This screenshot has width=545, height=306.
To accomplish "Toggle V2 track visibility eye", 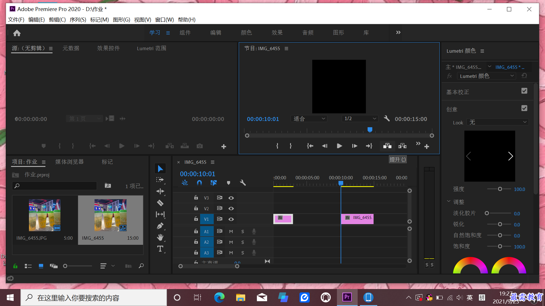I will pos(231,209).
